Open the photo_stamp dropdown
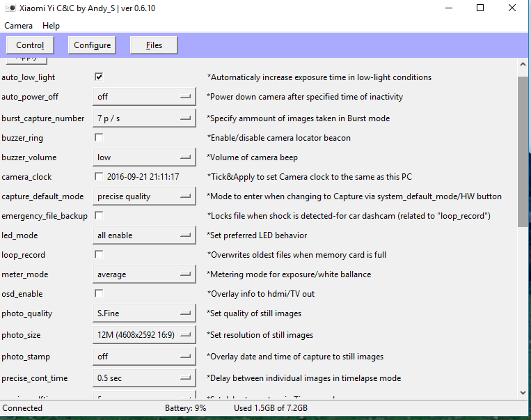Screen dimensions: 531x420 click(144, 357)
